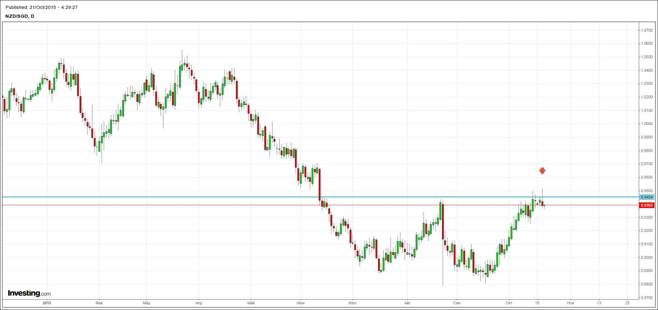Click the '13' date label on the time axis
This screenshot has width=658, height=310.
pos(599,303)
